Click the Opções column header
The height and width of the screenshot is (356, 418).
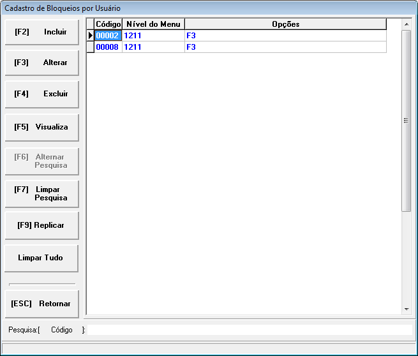click(x=285, y=24)
